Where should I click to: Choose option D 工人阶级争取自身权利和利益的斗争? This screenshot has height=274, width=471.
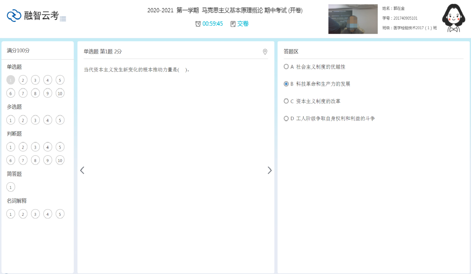(x=286, y=119)
